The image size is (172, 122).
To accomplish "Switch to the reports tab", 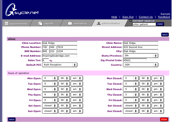I will coord(49,23).
